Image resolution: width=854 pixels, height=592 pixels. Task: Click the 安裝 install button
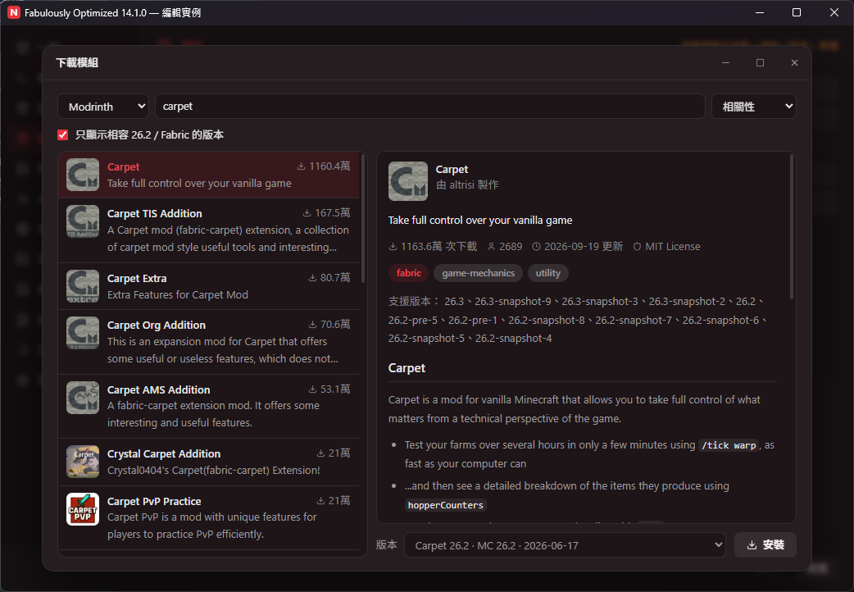(x=765, y=545)
